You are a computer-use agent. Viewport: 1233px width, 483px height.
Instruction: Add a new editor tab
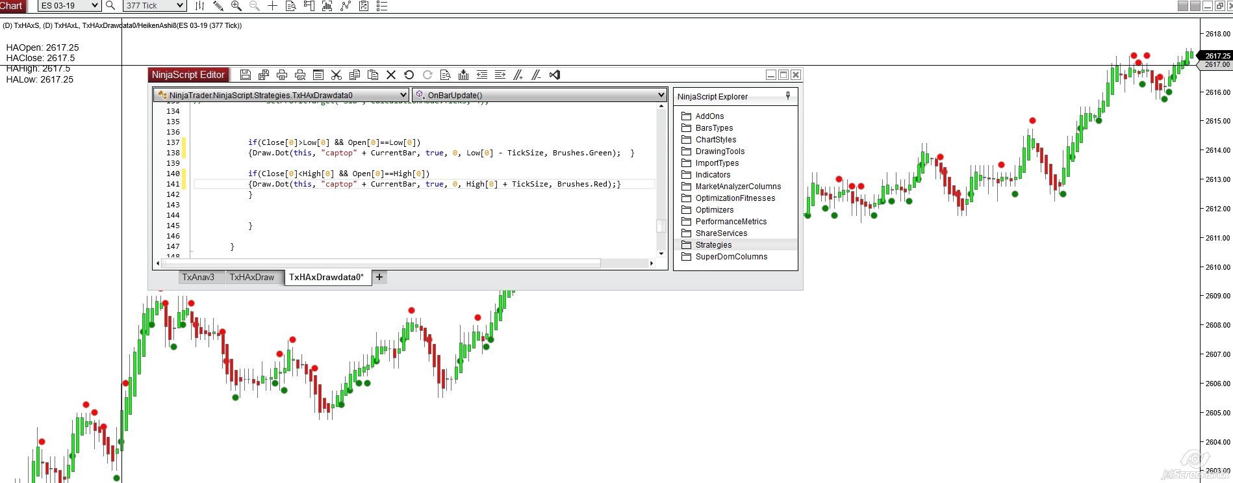[379, 277]
